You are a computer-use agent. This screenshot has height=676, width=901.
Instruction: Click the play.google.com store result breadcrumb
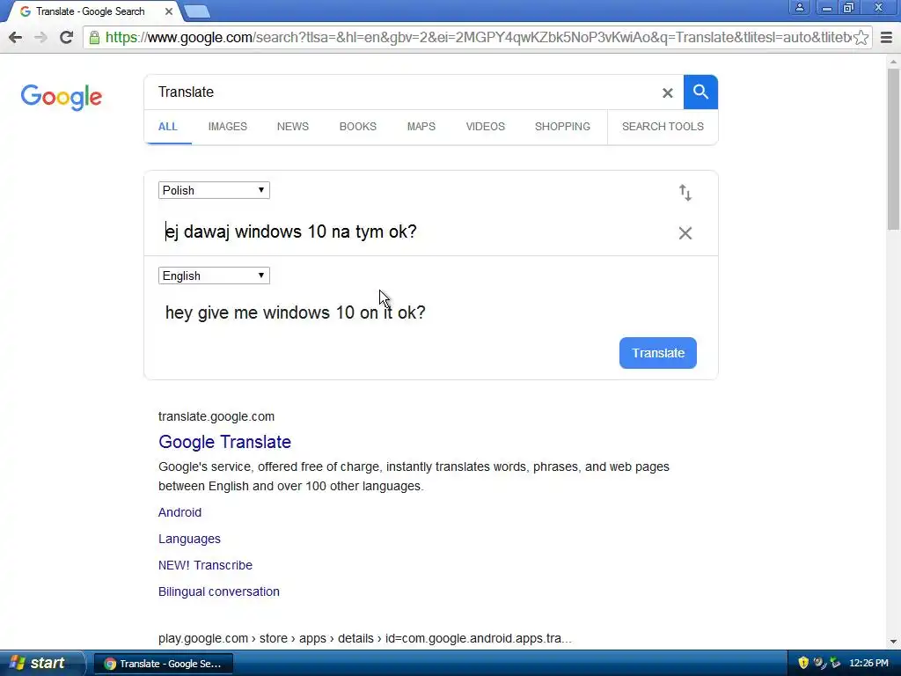[x=365, y=638]
